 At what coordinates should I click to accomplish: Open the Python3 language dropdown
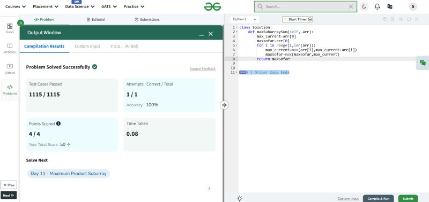[245, 19]
